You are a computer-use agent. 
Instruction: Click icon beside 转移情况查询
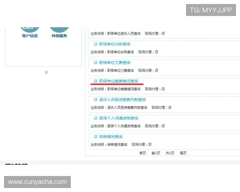96,136
